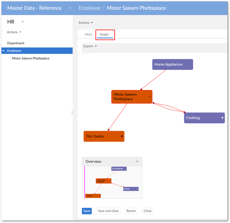Click the Home Appliances graph node

[172, 64]
